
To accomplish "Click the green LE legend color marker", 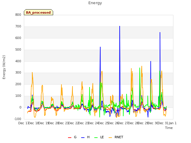I will [96, 138].
